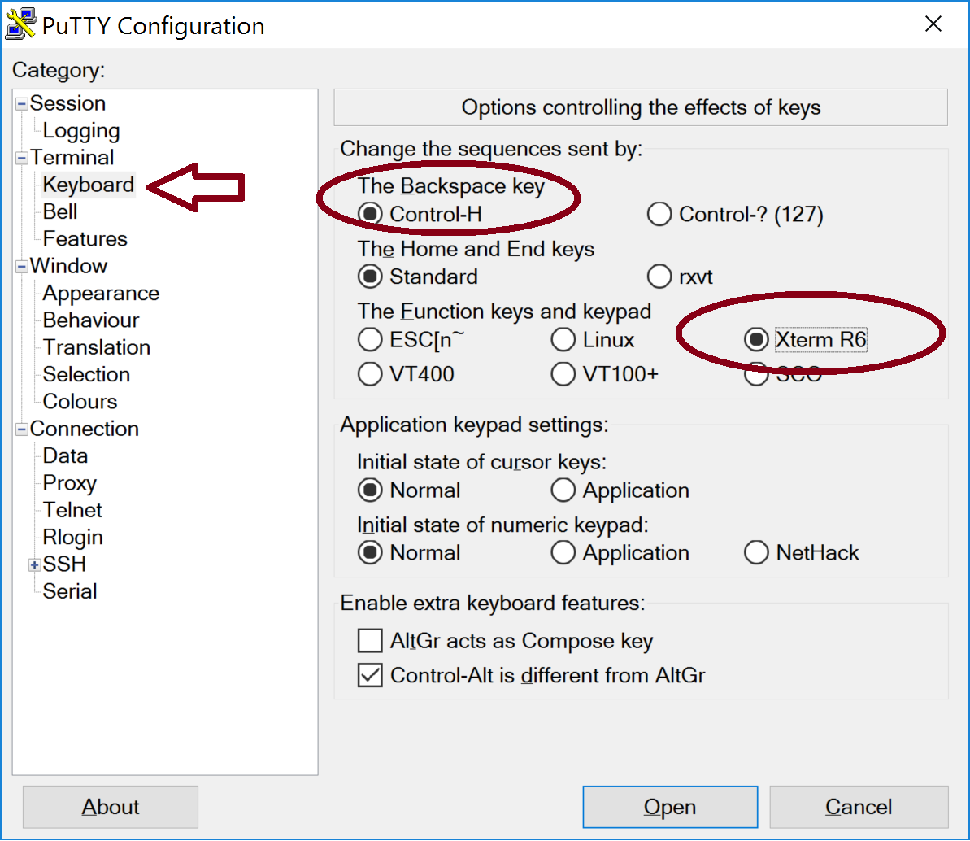
Task: Set numeric keypad to NetHack mode
Action: coord(756,553)
